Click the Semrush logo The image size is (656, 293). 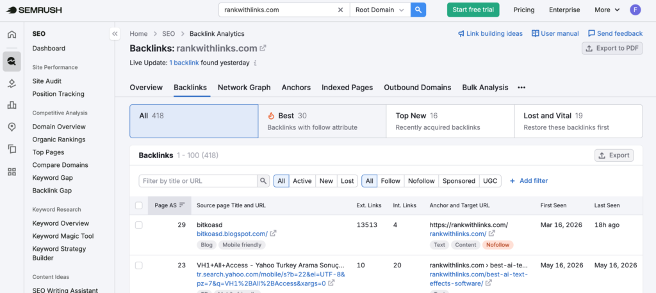(x=34, y=10)
